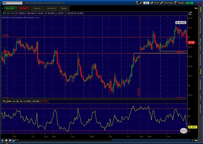Click the symbol input field /DX
Viewport: 203px width, 144px height.
[12, 3]
